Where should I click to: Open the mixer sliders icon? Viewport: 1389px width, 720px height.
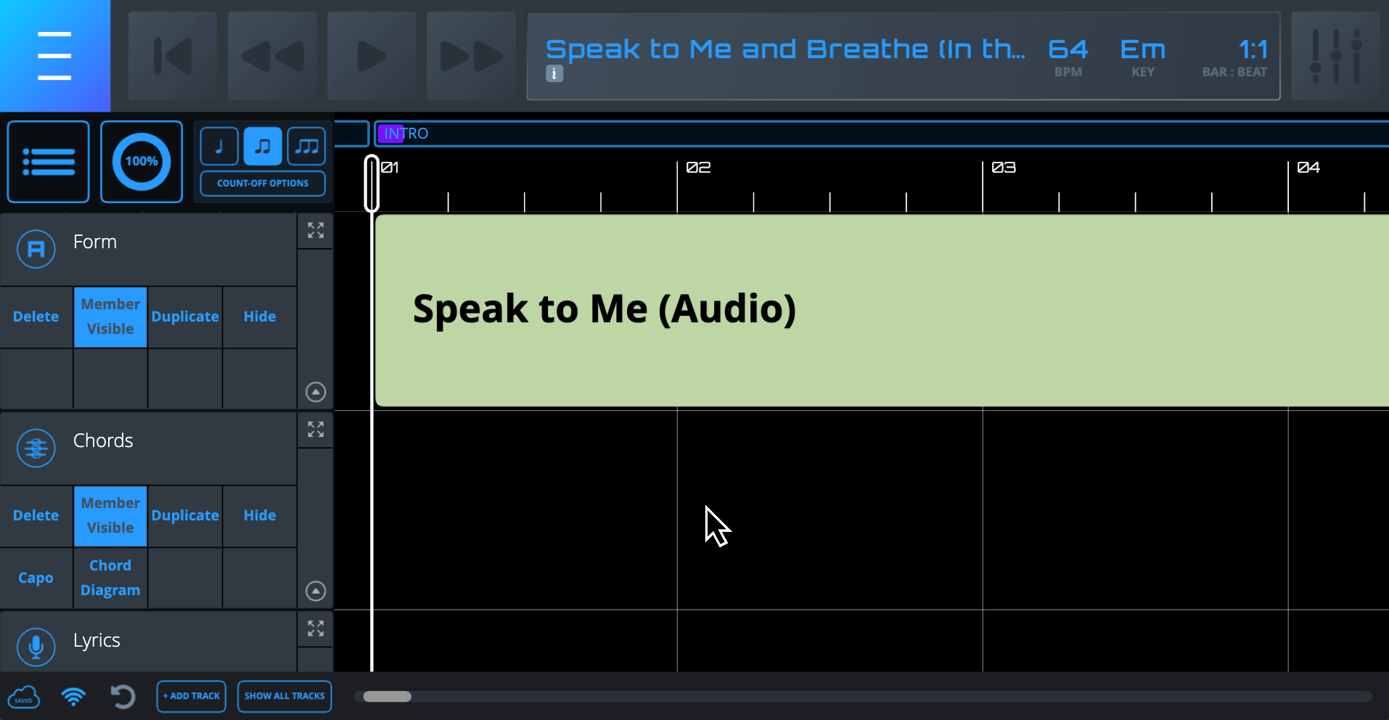(x=1335, y=56)
